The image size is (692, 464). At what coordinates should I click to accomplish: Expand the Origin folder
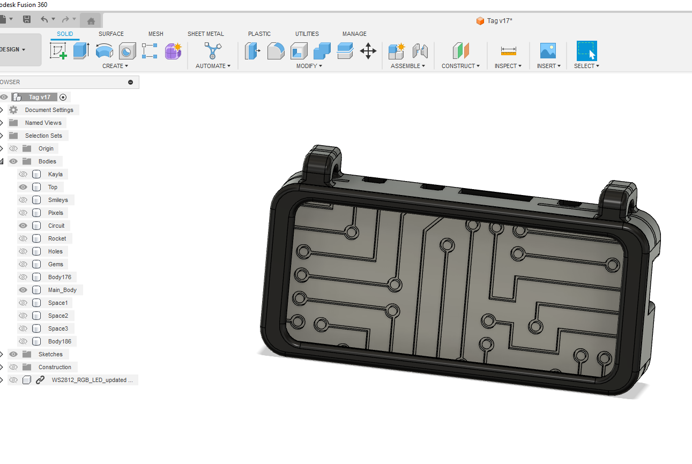[x=3, y=148]
